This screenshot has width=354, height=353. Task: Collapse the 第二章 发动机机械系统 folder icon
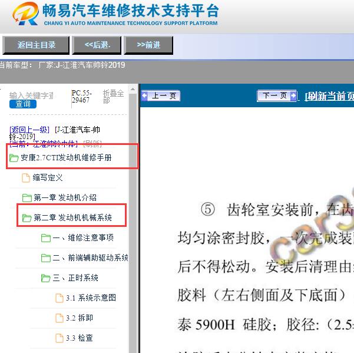[x=27, y=218]
